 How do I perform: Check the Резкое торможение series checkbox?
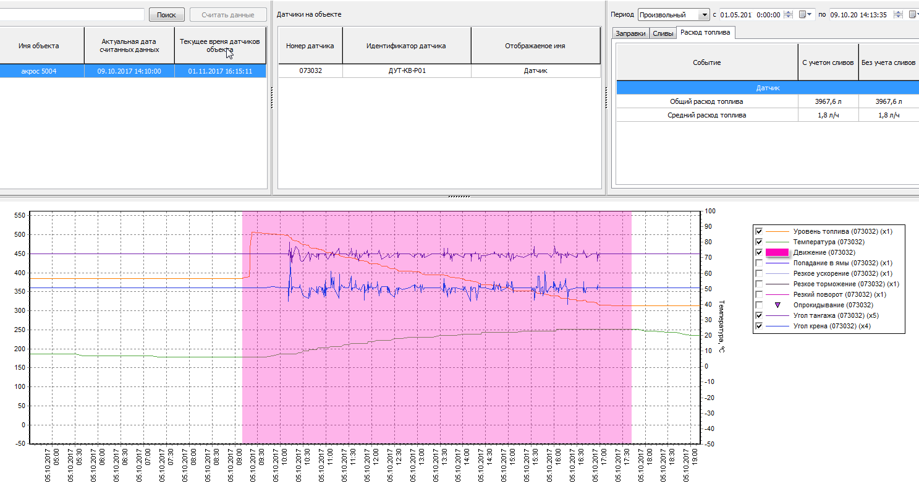click(x=759, y=284)
